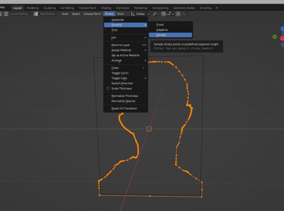Viewport: 284px width, 211px height.
Task: Switch to the Texture Paint workspace tab
Action: click(x=87, y=8)
